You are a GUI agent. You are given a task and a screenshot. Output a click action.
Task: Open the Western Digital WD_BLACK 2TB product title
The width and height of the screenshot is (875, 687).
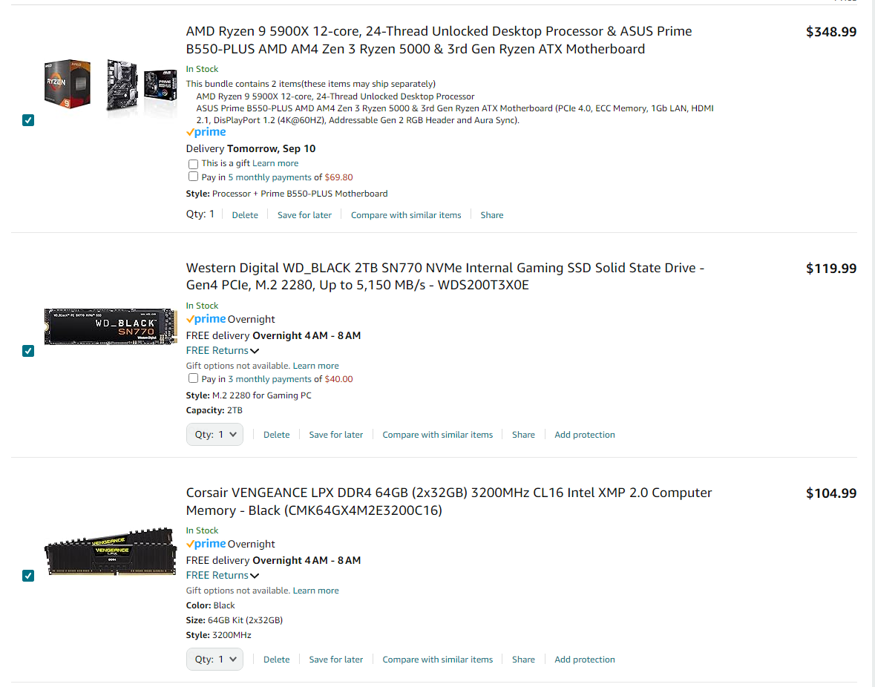[x=445, y=276]
